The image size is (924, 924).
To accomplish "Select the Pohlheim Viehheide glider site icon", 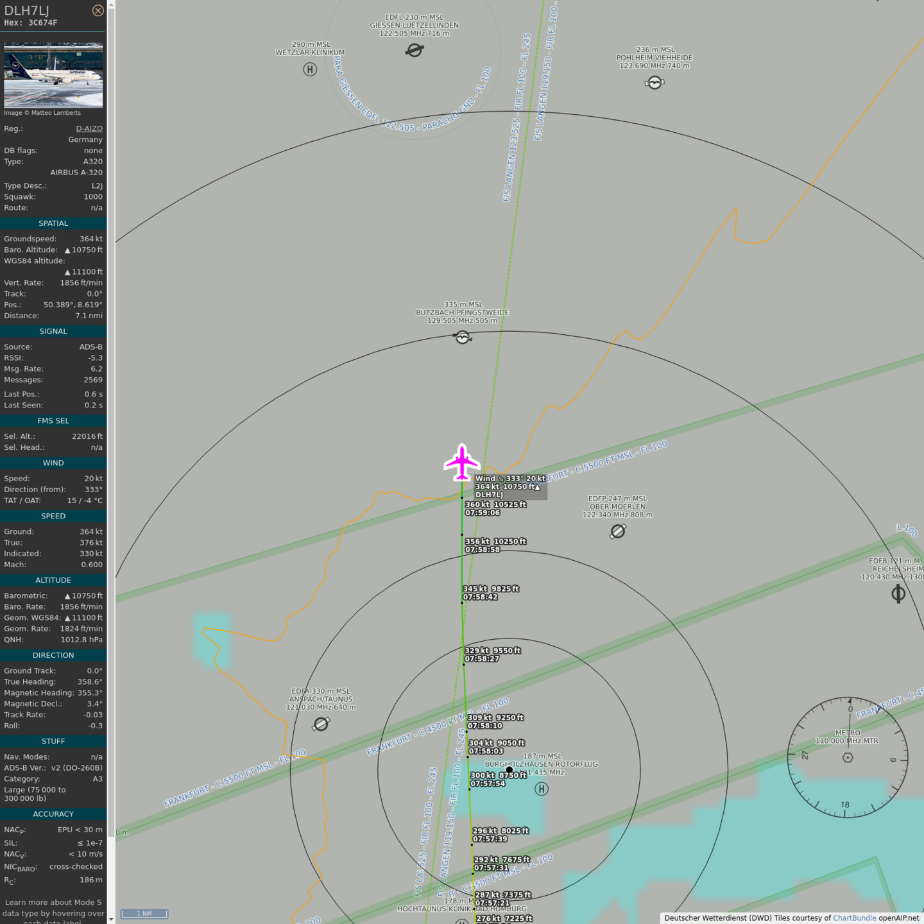I will click(654, 83).
